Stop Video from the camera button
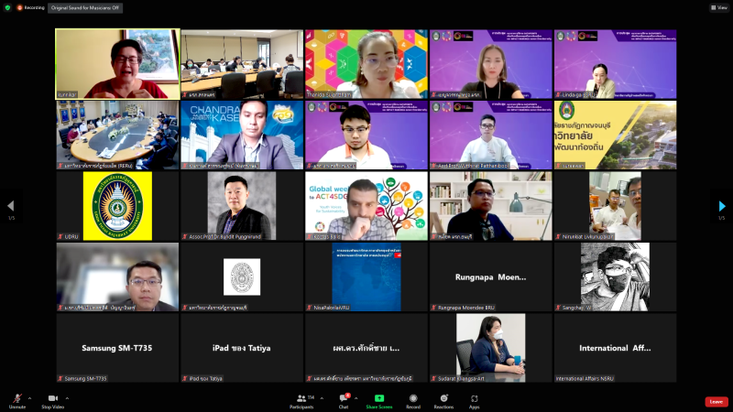This screenshot has height=412, width=733. point(52,399)
